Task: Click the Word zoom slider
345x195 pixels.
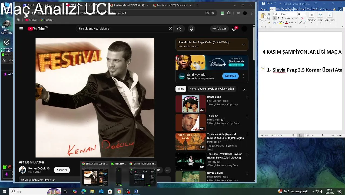Action: pos(323,135)
